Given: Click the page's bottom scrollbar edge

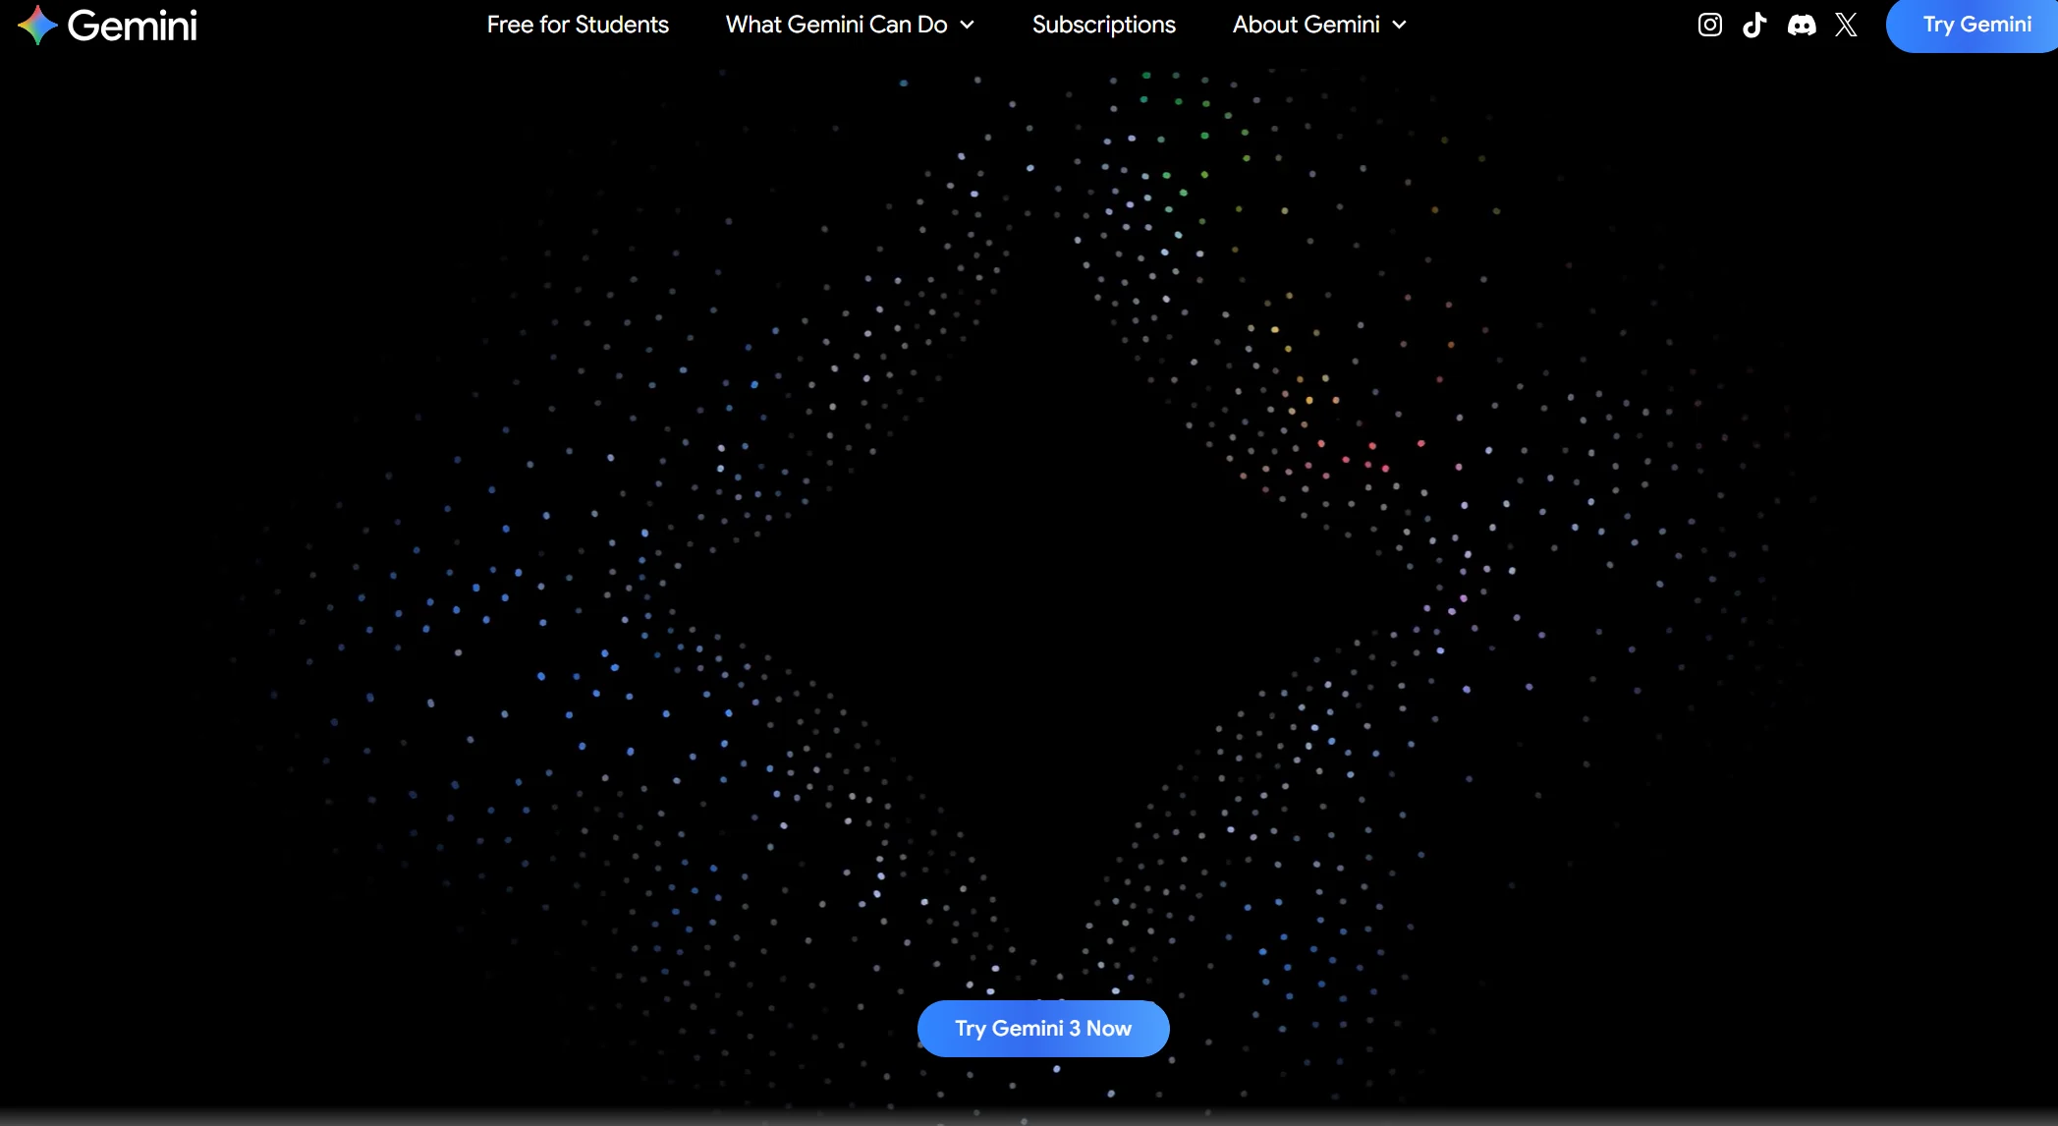Looking at the screenshot, I should [1029, 1122].
